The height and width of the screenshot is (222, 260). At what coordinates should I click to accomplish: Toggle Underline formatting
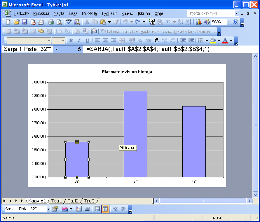[x=87, y=41]
